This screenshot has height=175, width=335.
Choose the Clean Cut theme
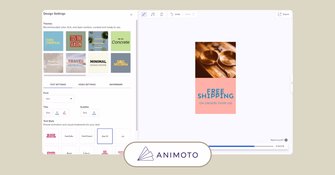pyautogui.click(x=121, y=63)
